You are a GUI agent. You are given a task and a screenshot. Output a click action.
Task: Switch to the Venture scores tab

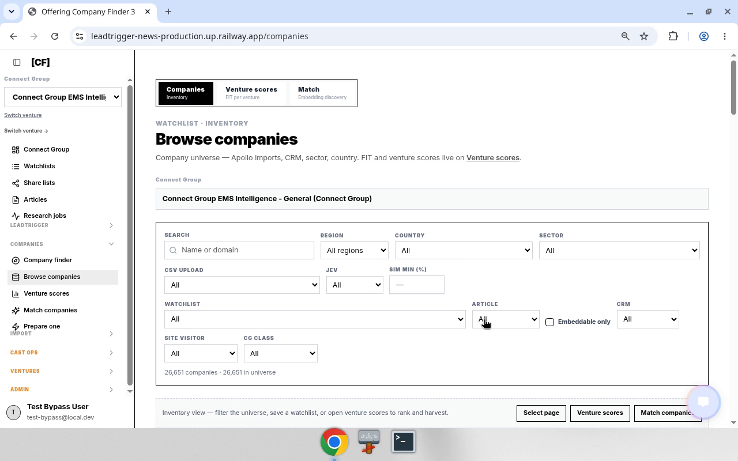251,93
